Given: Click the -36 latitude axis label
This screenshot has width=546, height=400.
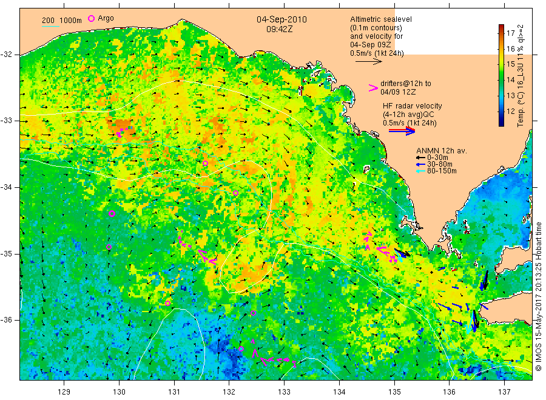Looking at the screenshot, I should pyautogui.click(x=6, y=320).
